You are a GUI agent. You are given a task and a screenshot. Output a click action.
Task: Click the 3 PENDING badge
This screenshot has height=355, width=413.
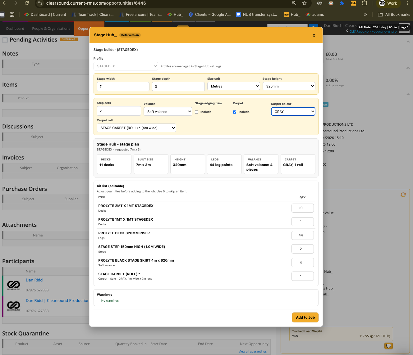point(69,39)
